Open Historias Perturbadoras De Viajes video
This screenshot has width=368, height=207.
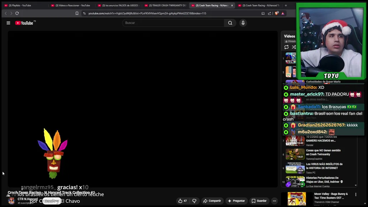pyautogui.click(x=324, y=180)
